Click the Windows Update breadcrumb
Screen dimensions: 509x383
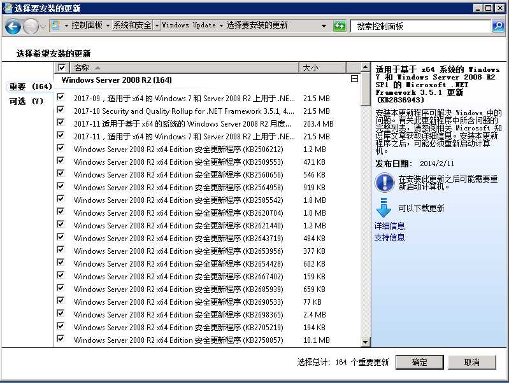189,25
